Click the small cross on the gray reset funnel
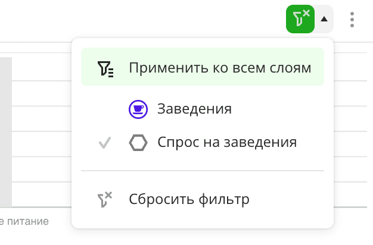This screenshot has height=245, width=373. 108,194
